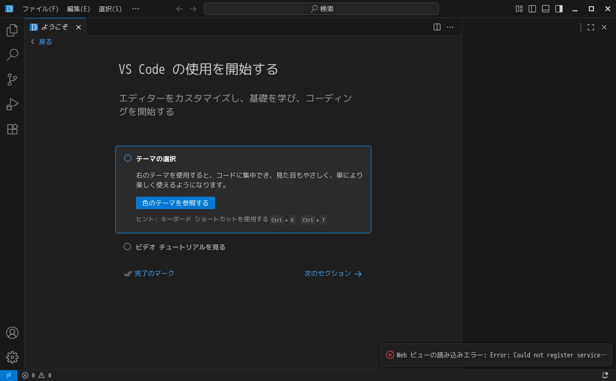
Task: Open the 編集(E) menu
Action: (x=79, y=9)
